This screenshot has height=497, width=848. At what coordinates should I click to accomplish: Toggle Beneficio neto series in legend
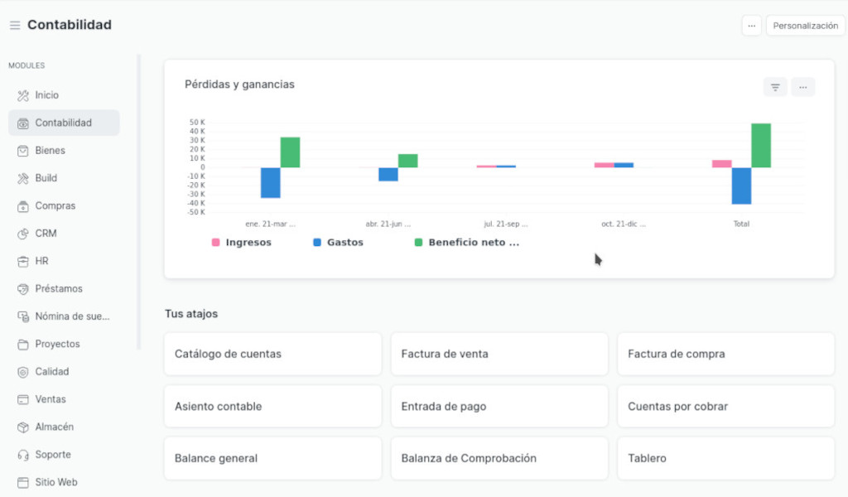466,243
